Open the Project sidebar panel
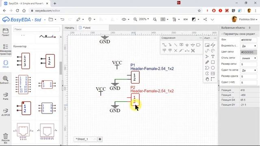Viewport: 260px width, 146px height. point(5,32)
